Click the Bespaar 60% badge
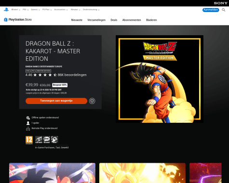This screenshot has height=183, width=229. (60, 85)
